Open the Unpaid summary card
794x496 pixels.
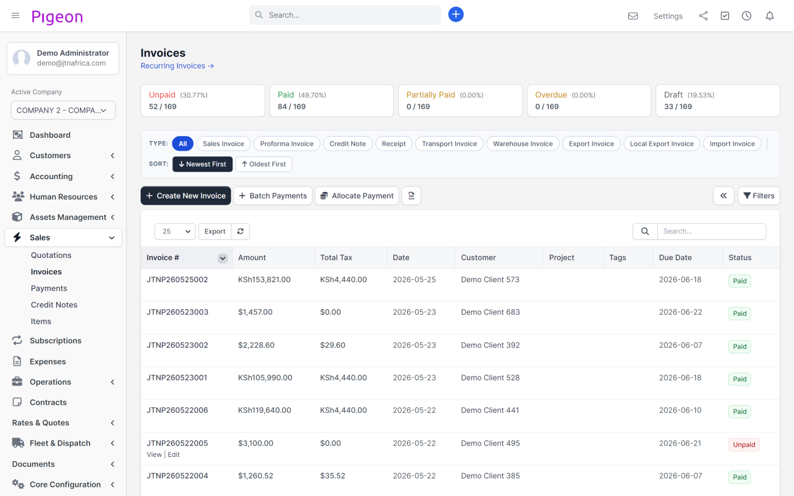pyautogui.click(x=202, y=101)
